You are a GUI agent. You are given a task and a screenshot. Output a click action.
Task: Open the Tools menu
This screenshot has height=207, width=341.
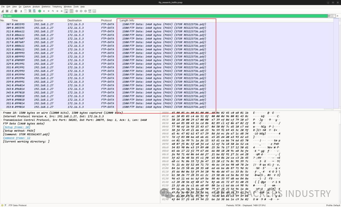pos(76,7)
